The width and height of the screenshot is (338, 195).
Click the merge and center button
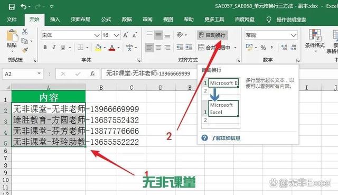[x=214, y=48]
